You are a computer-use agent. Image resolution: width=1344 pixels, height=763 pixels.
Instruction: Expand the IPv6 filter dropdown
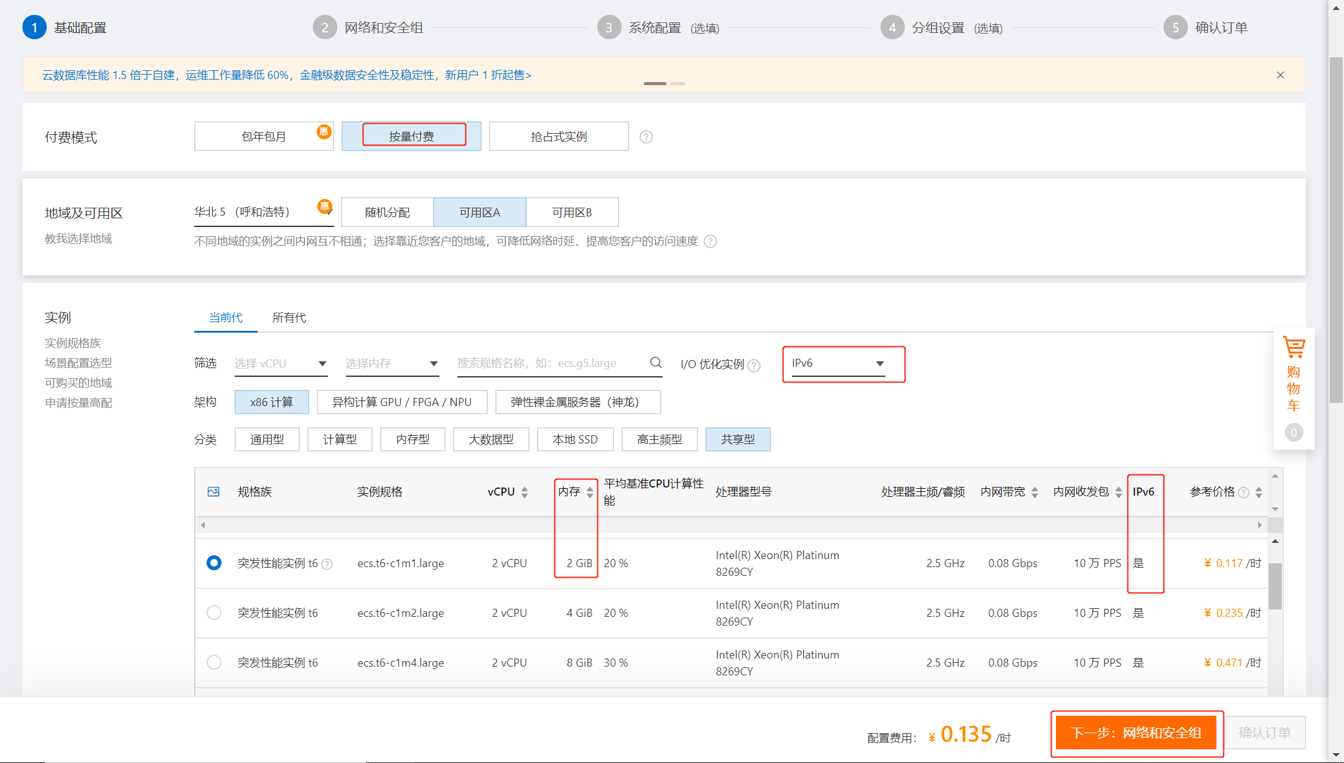coord(838,363)
